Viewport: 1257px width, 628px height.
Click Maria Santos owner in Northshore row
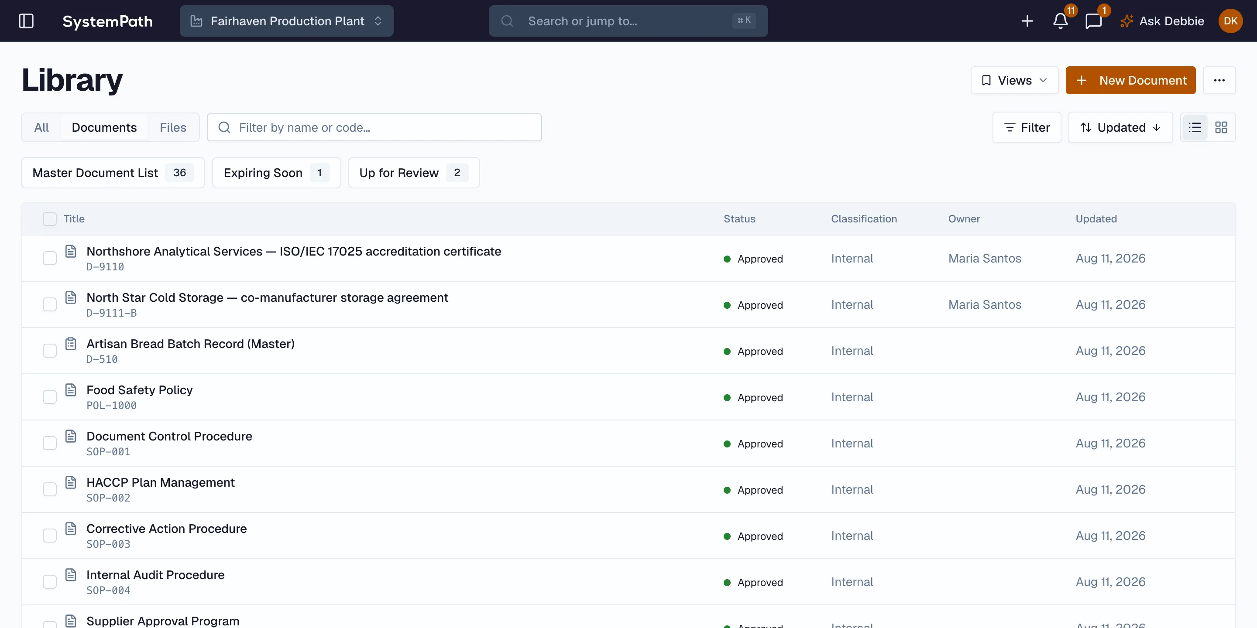coord(985,259)
